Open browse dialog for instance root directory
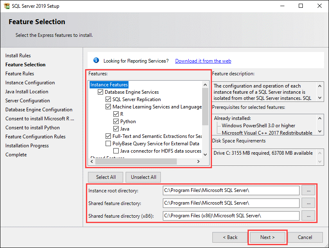Viewport: 329px width, 248px height. [x=308, y=190]
